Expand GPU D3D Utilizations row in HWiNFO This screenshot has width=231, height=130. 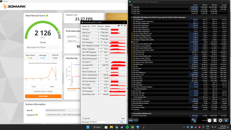[132, 89]
